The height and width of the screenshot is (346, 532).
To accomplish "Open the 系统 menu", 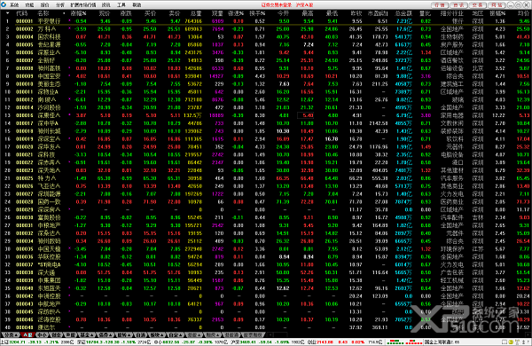I will click(x=14, y=4).
